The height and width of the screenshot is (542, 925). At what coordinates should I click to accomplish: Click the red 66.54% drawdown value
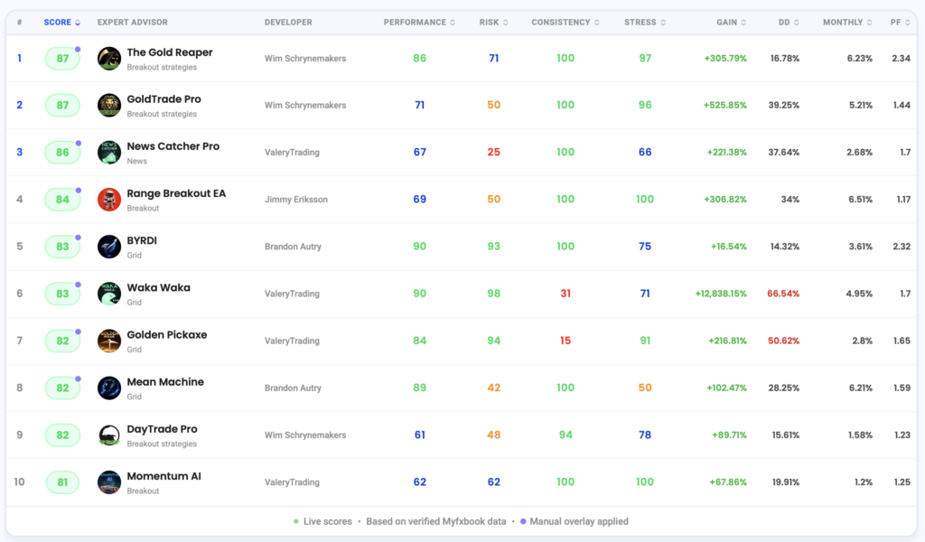(x=783, y=294)
